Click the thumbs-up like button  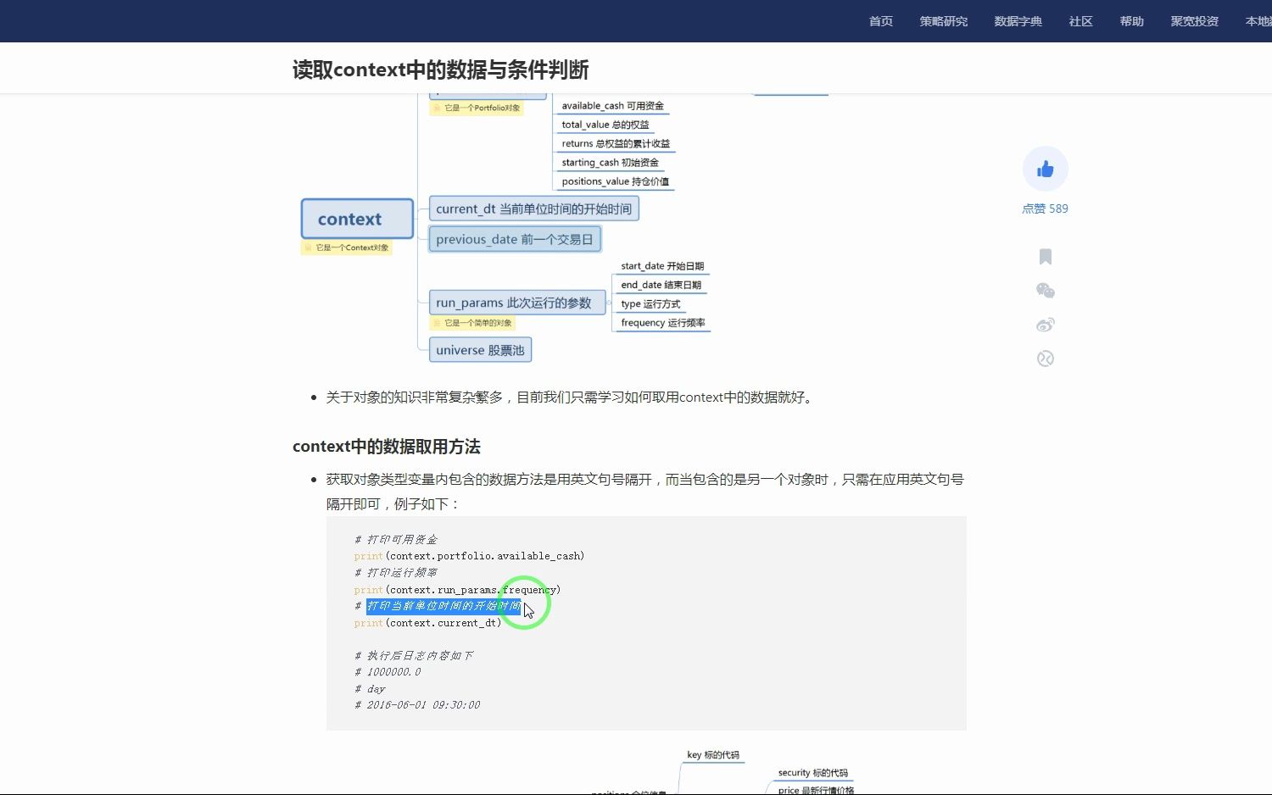point(1045,169)
